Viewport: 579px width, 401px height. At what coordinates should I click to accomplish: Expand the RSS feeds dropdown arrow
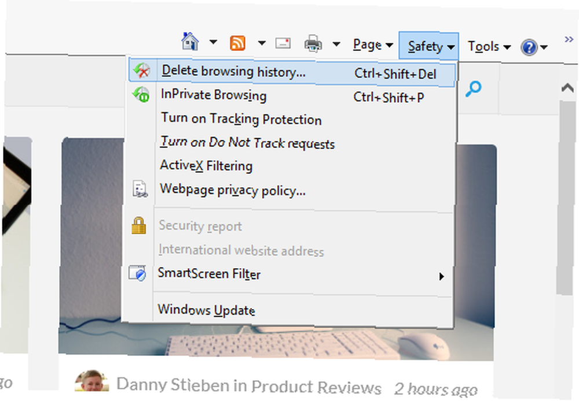262,43
